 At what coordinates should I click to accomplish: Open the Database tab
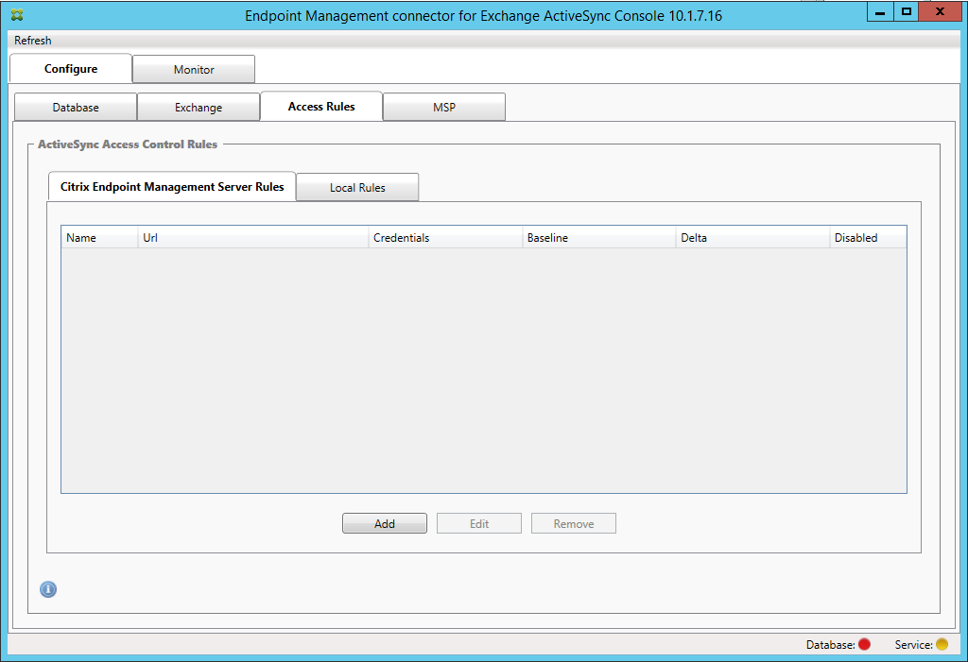pos(76,108)
